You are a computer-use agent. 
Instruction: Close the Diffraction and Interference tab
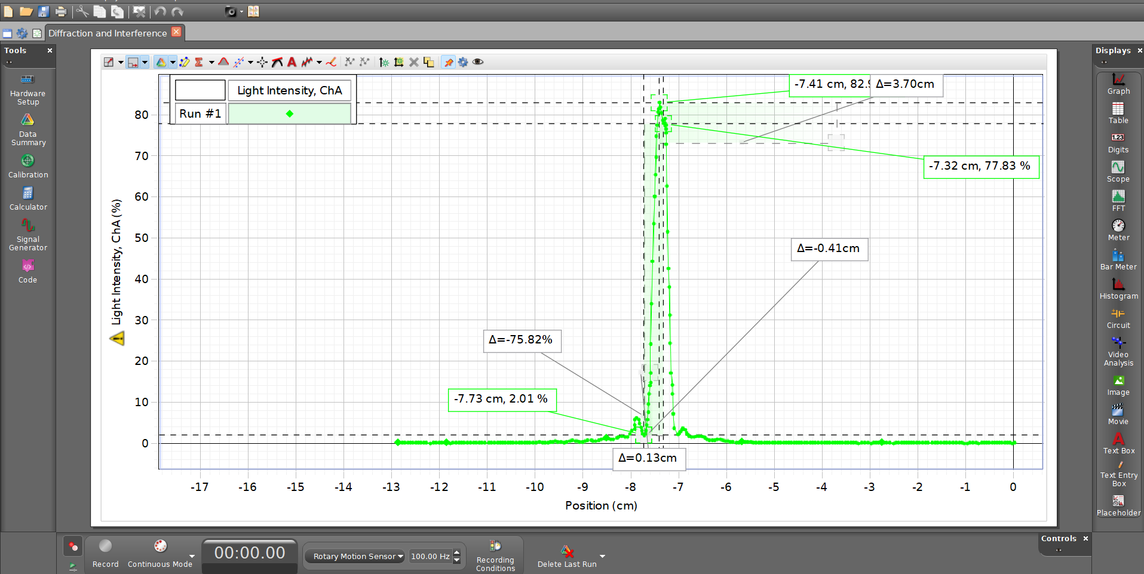176,32
